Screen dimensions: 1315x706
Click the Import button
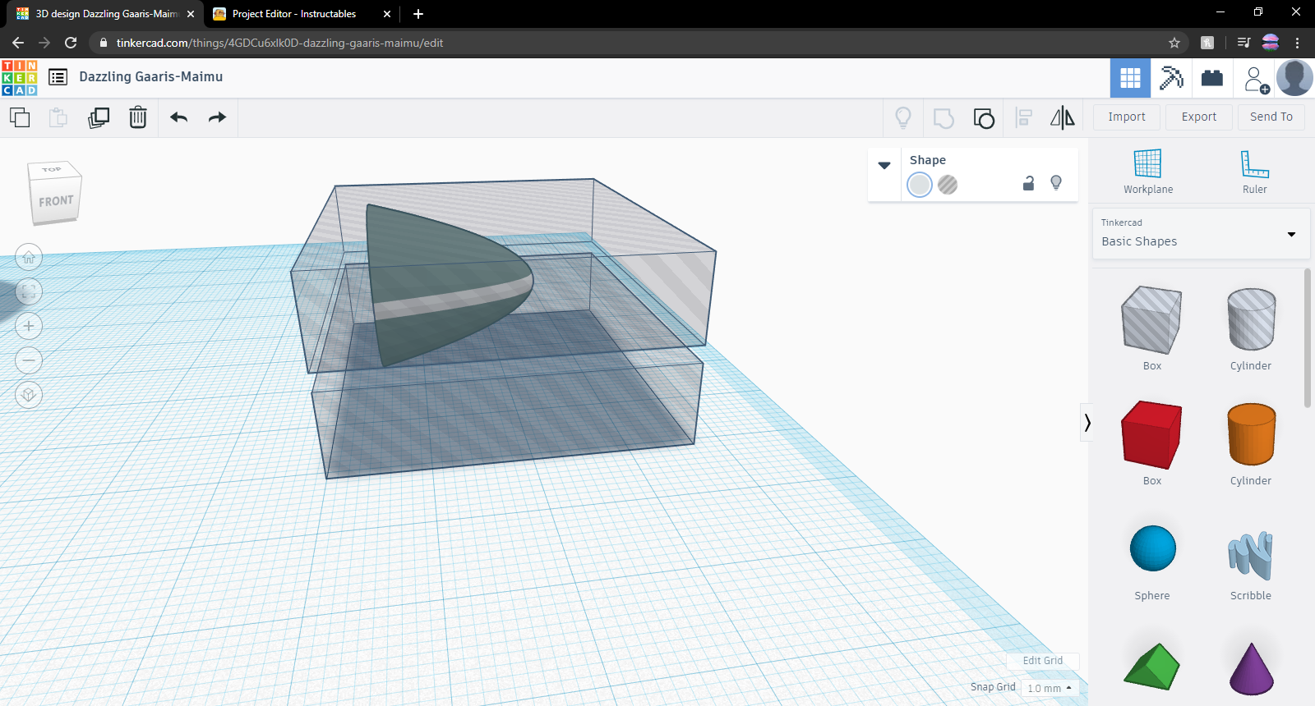pyautogui.click(x=1127, y=117)
